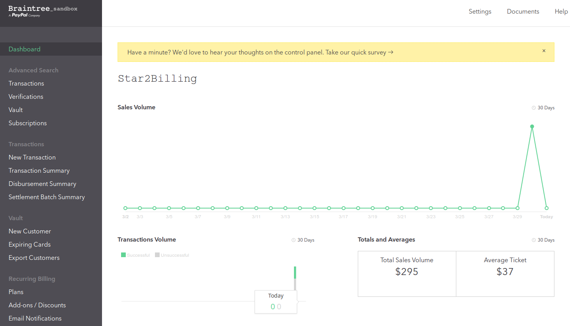Click the 3/2 data point on sales chart

[125, 208]
